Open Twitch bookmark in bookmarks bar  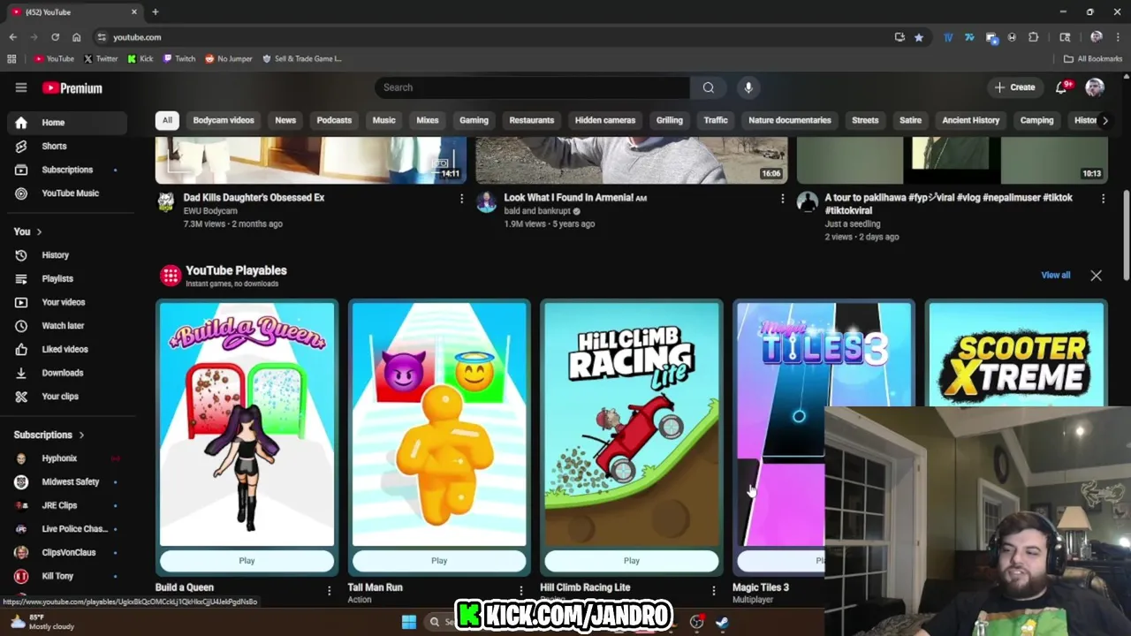click(x=179, y=59)
